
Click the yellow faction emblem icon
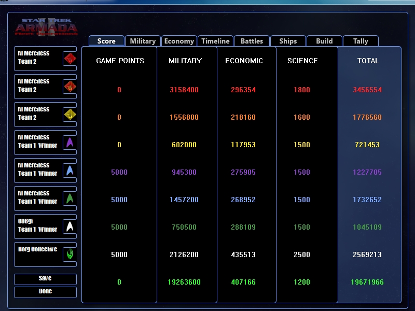pos(70,114)
